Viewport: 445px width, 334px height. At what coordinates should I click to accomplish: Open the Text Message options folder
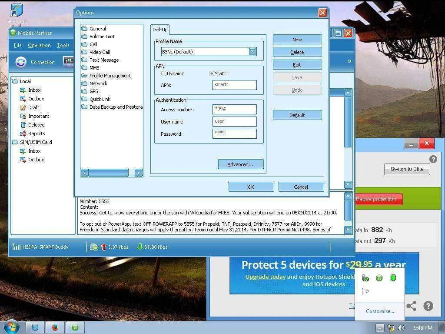(x=104, y=60)
